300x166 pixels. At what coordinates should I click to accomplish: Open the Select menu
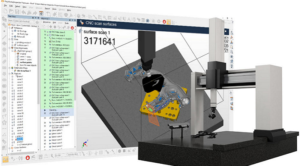click(18, 6)
